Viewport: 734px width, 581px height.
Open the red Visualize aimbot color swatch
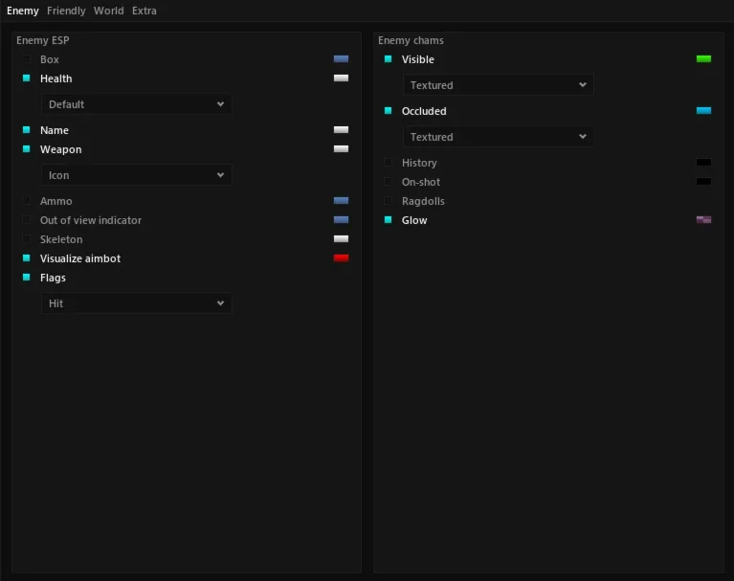[341, 257]
